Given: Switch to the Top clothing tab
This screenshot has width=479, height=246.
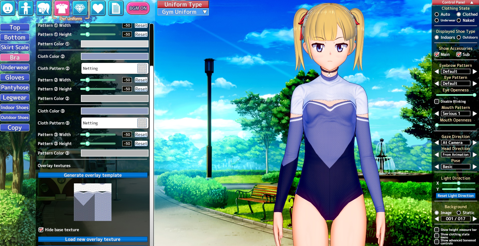Looking at the screenshot, I should (15, 27).
